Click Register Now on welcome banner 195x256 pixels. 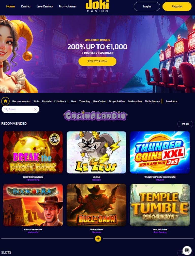pos(97,61)
